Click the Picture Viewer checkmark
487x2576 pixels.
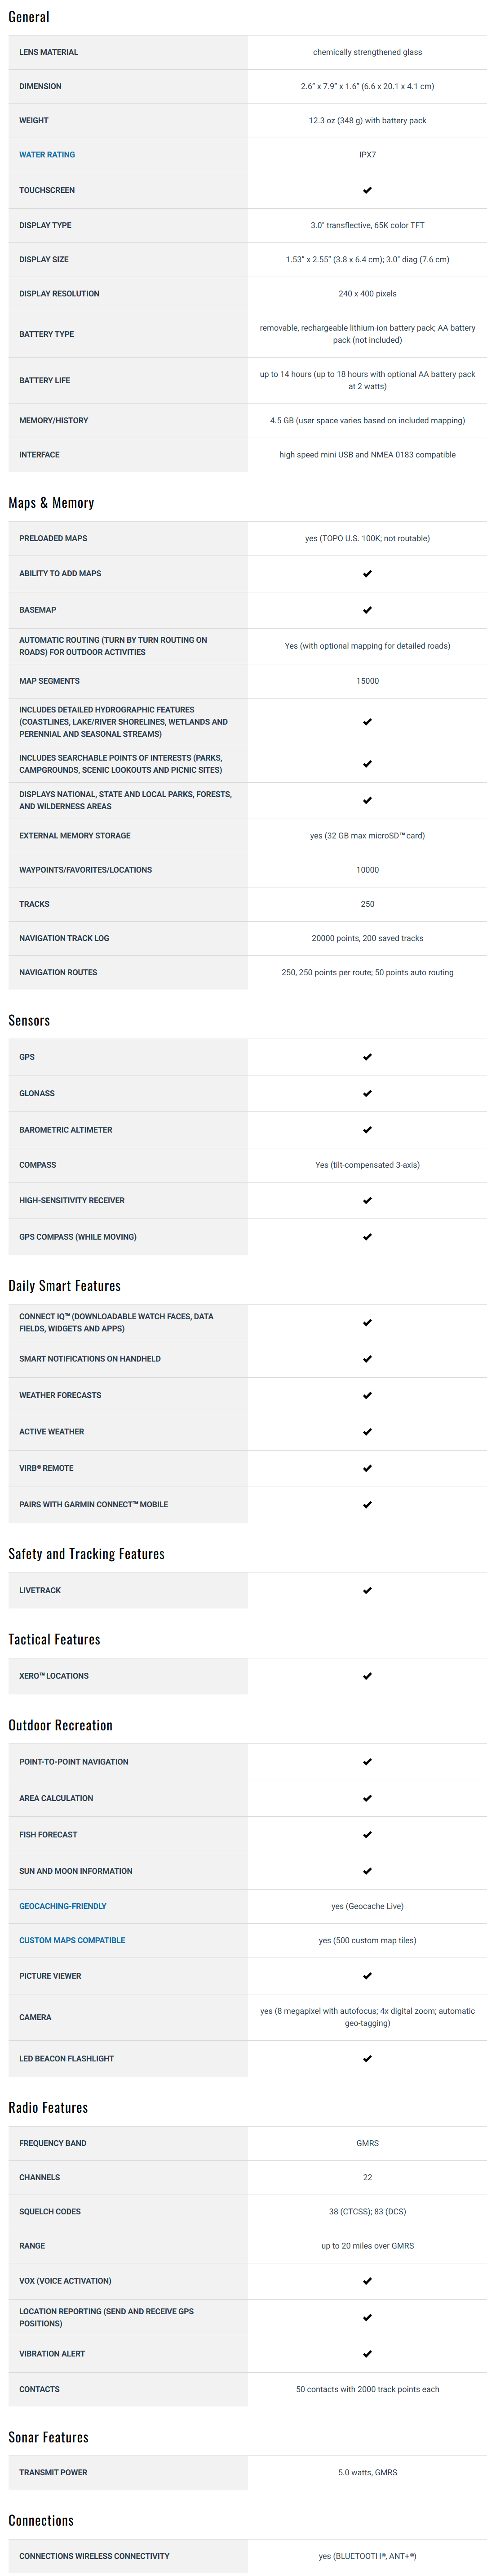pos(367,1975)
